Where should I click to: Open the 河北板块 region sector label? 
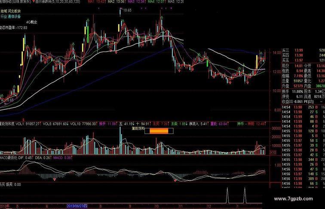tap(14, 11)
